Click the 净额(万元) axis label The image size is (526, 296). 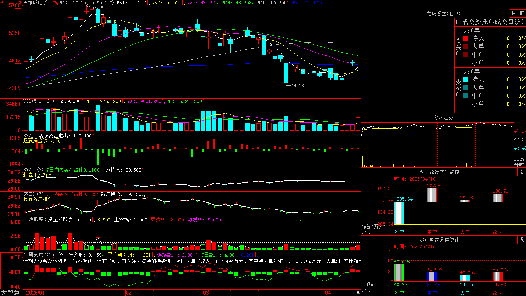point(373,227)
